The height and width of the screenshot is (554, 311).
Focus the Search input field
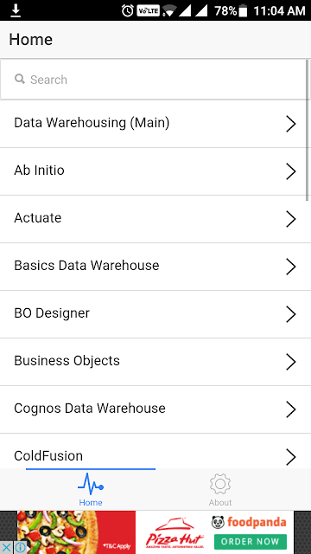coord(154,80)
